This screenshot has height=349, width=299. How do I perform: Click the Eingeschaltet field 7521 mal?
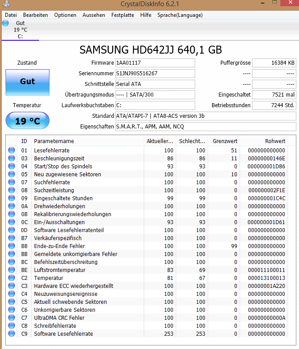[274, 95]
